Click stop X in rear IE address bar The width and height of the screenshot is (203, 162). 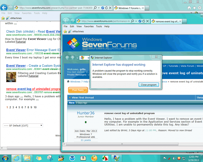click(x=110, y=8)
